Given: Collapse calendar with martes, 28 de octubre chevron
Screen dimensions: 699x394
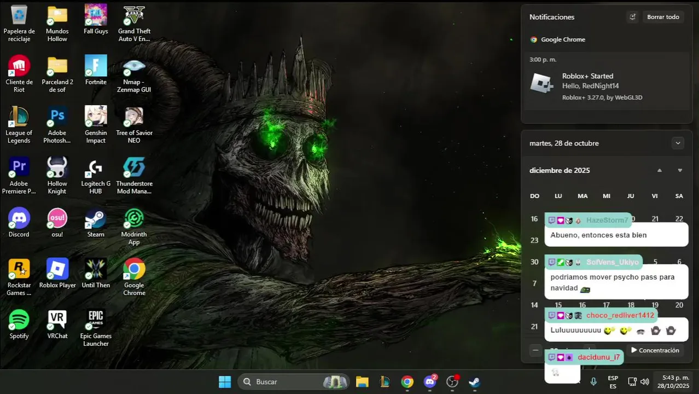Looking at the screenshot, I should [x=678, y=143].
